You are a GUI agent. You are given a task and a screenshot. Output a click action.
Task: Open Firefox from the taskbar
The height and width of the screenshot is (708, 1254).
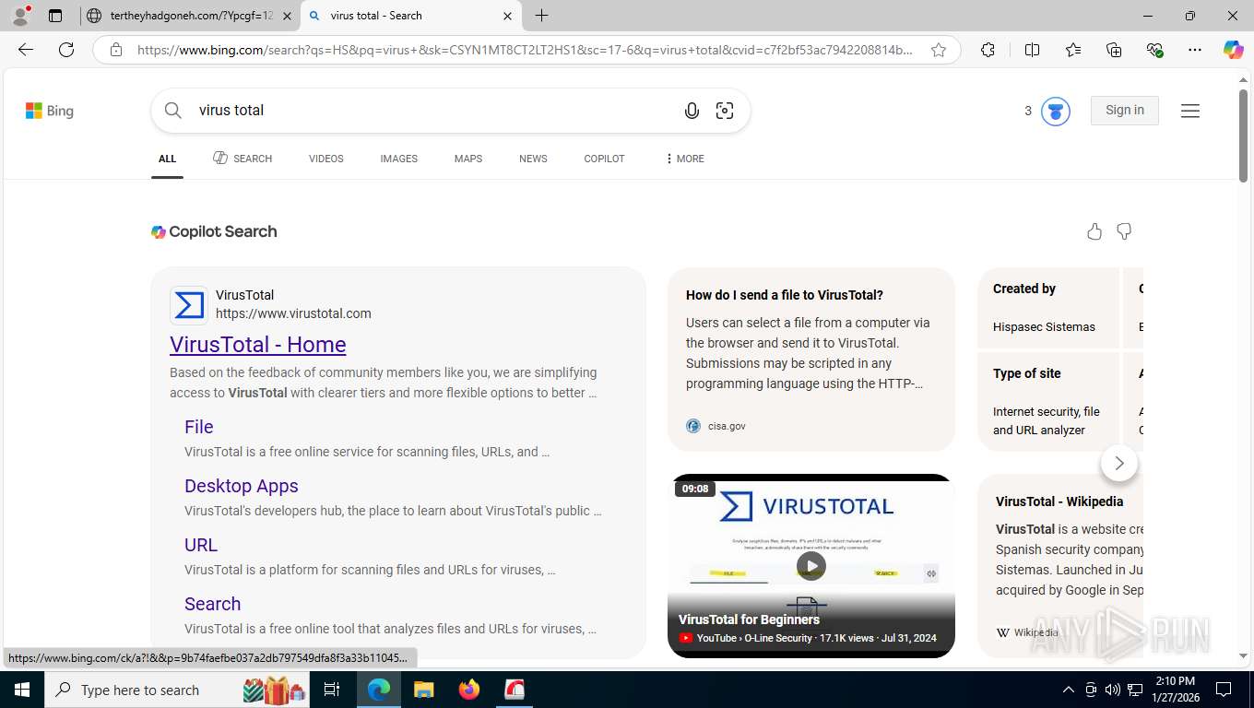(469, 690)
